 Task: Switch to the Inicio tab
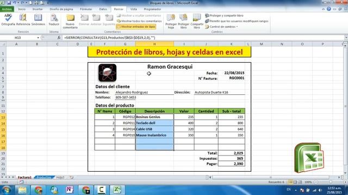tap(22, 9)
